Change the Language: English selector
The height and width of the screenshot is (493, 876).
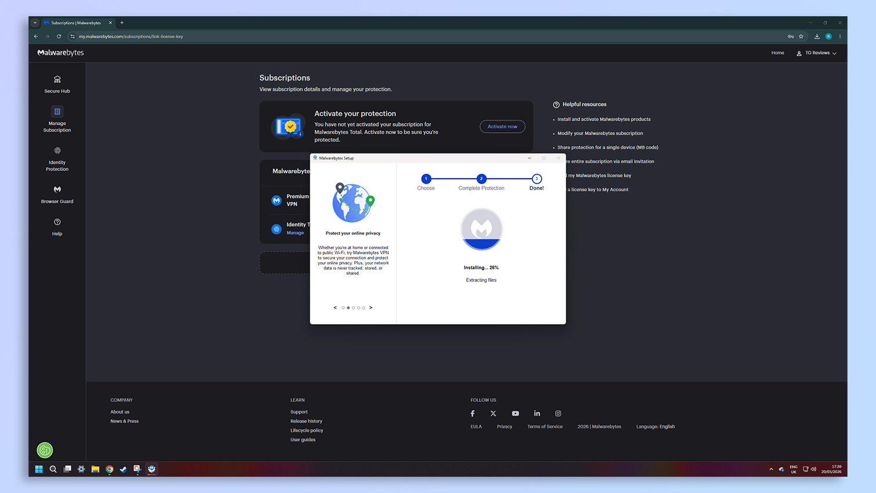[656, 426]
